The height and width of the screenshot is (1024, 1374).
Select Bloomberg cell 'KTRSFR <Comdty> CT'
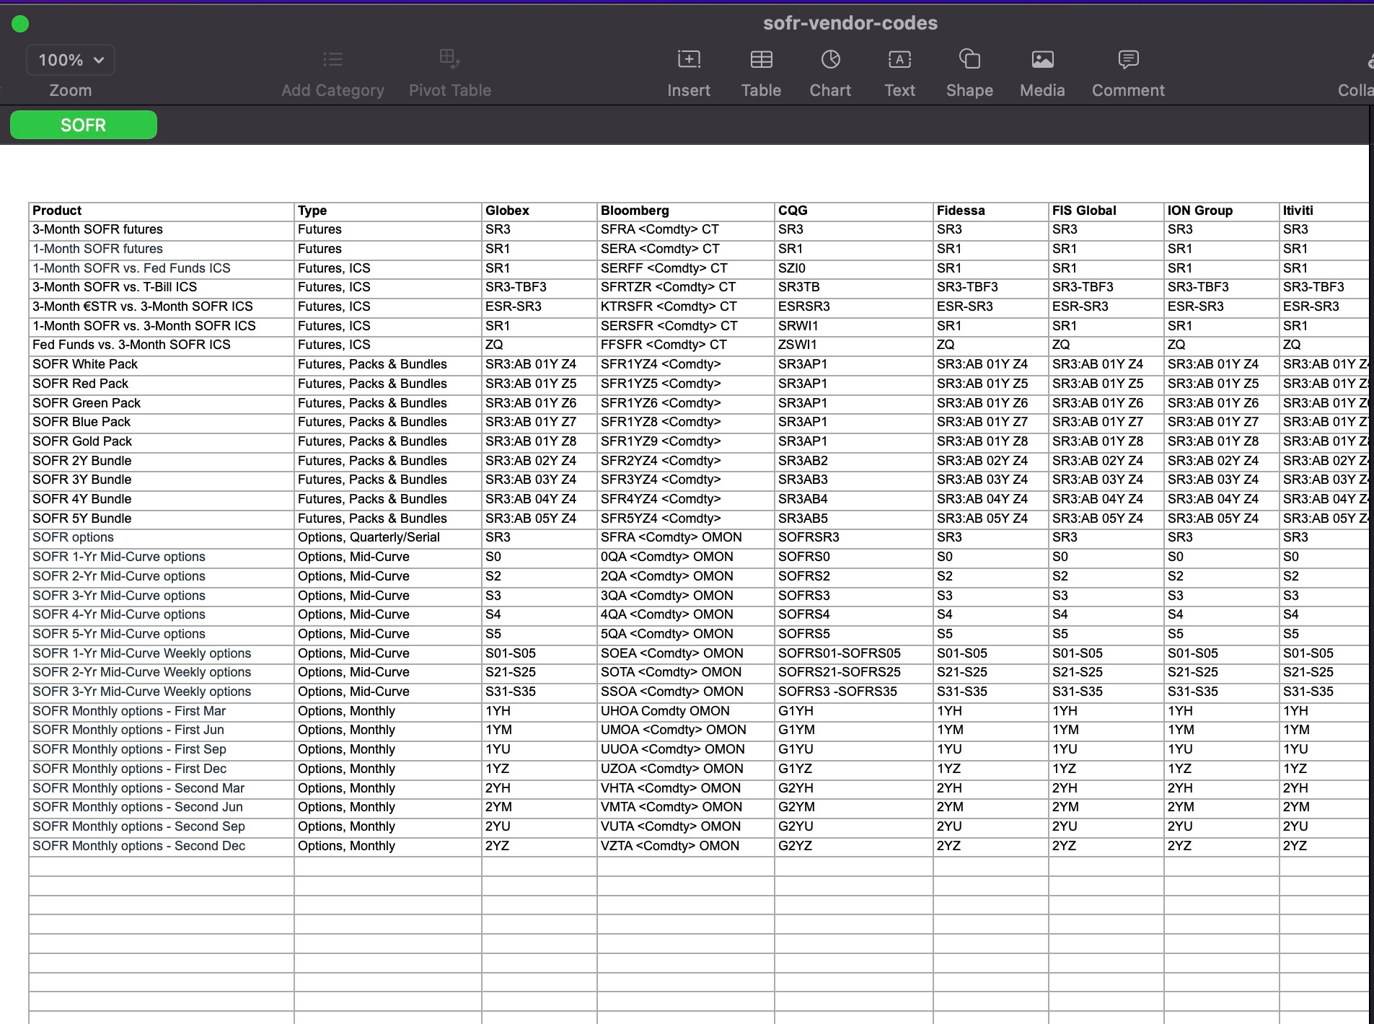tap(686, 306)
